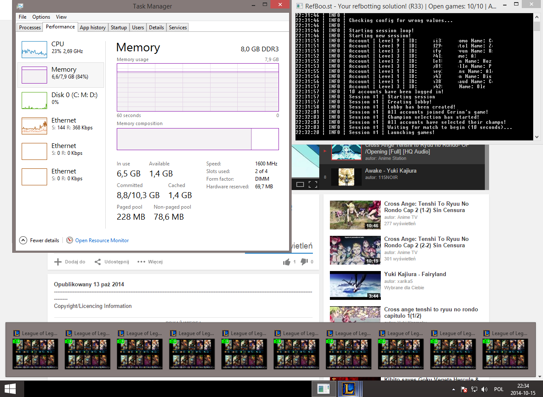Click the Cross Ange Opening playlist thumbnail
The image size is (543, 397).
(x=346, y=152)
